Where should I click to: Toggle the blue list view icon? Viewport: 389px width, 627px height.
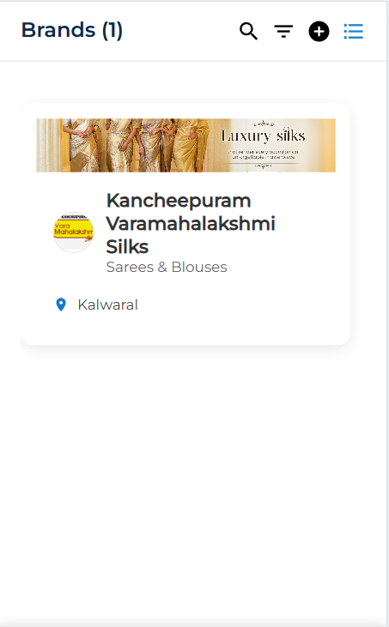[354, 31]
